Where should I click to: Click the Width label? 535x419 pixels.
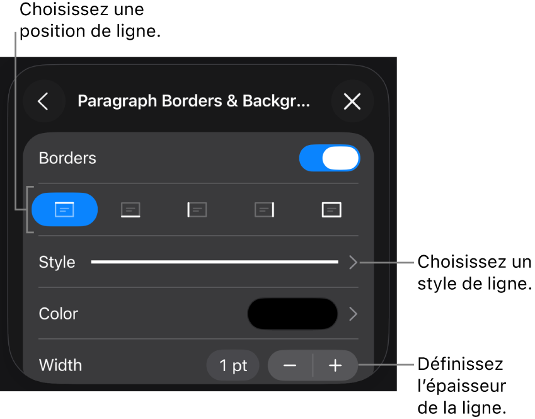60,365
